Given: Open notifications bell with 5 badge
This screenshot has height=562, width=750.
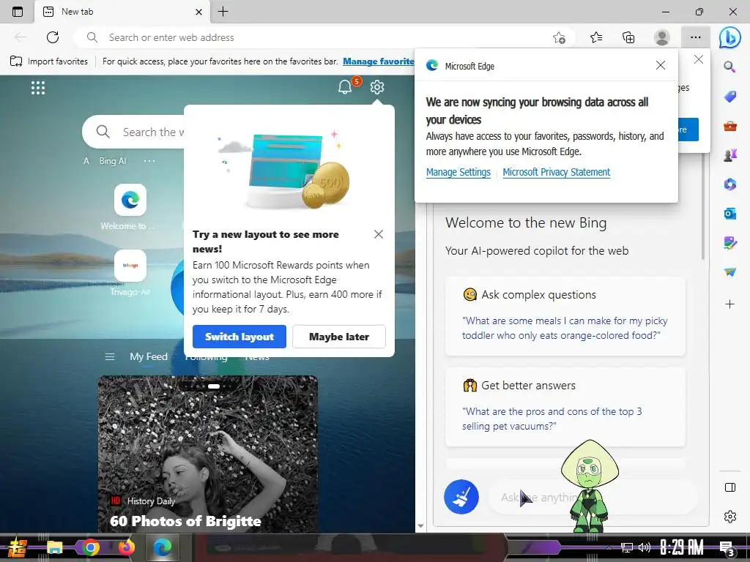Looking at the screenshot, I should pyautogui.click(x=346, y=86).
